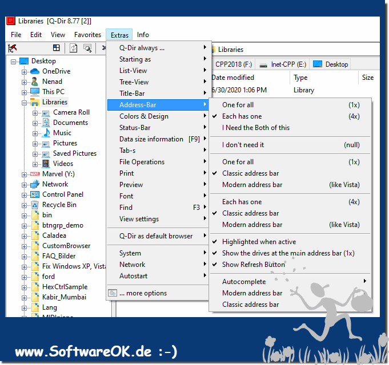Click the magnifier preview toolbar icon

click(x=87, y=48)
